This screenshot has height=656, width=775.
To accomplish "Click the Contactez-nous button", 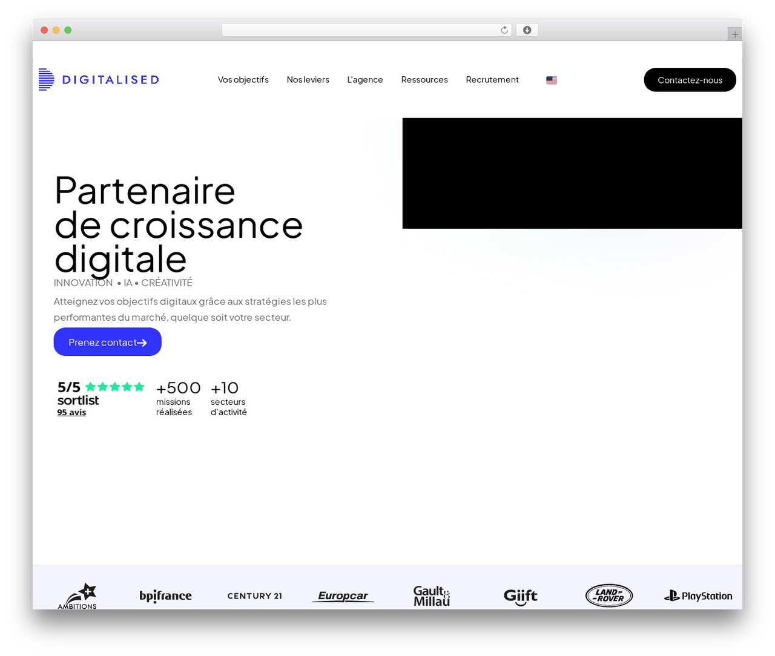I will pyautogui.click(x=690, y=80).
